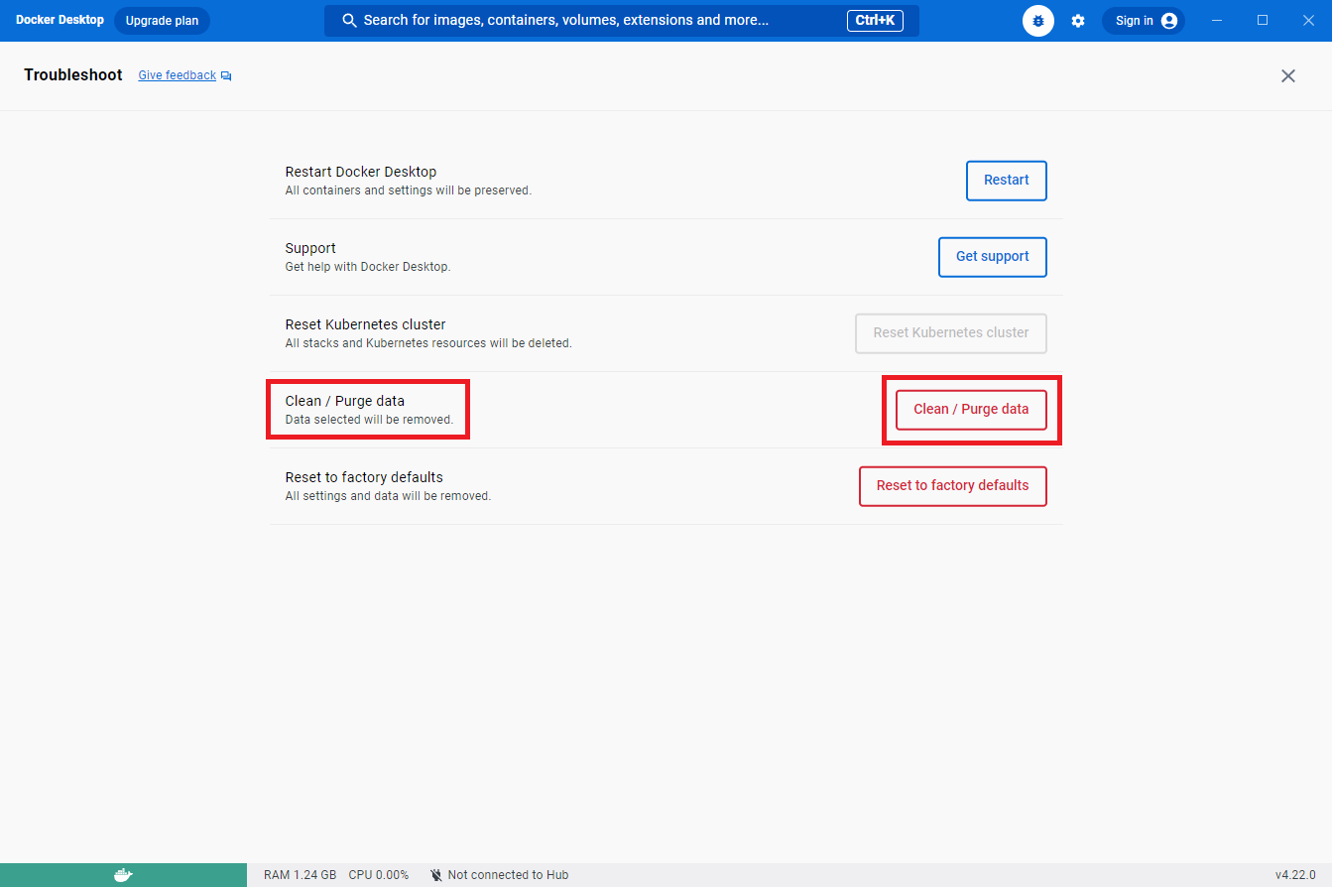The height and width of the screenshot is (887, 1332).
Task: Click the Sign in button
Action: coord(1144,21)
